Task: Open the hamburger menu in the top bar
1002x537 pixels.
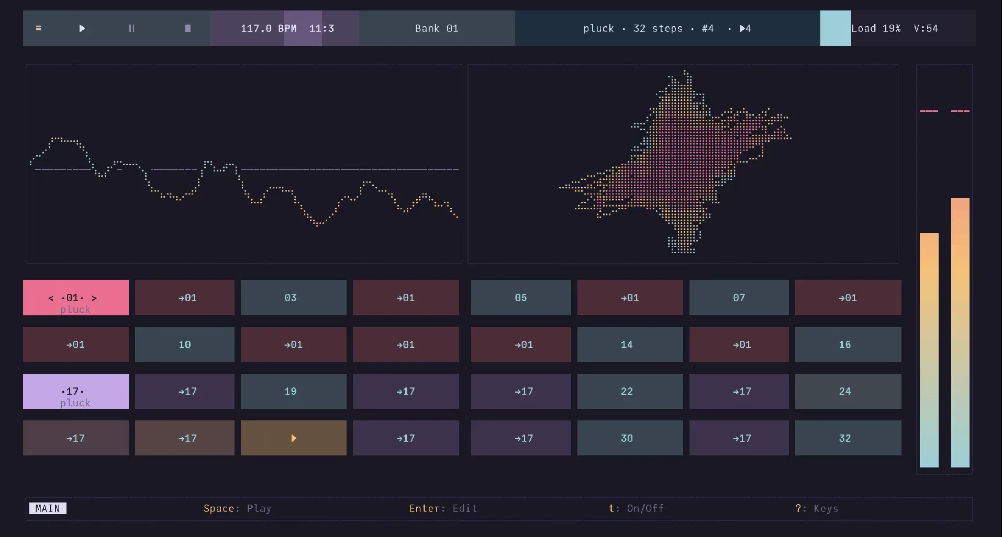Action: point(38,28)
